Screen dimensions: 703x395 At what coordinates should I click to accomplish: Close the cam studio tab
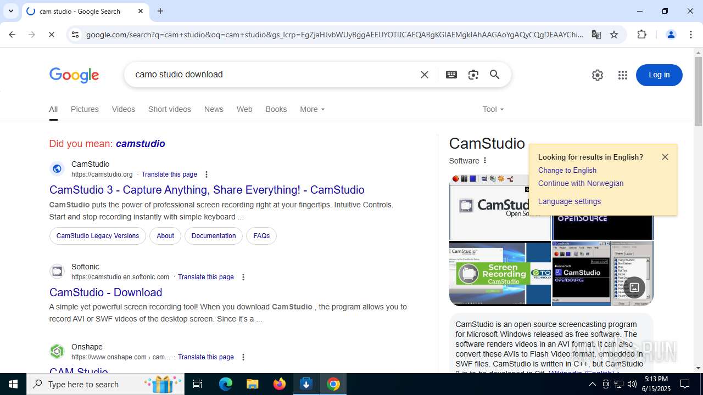coord(141,11)
